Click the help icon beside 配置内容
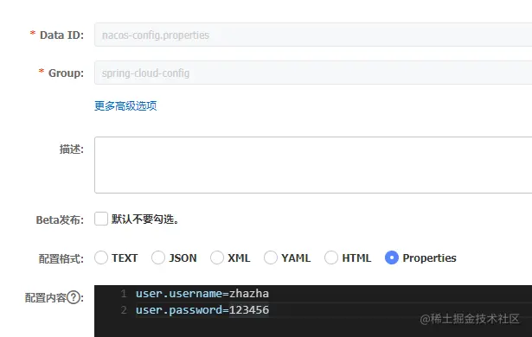Viewport: 532px width, 337px height. pyautogui.click(x=74, y=297)
